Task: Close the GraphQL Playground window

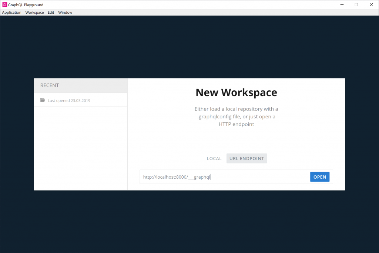Action: 371,5
